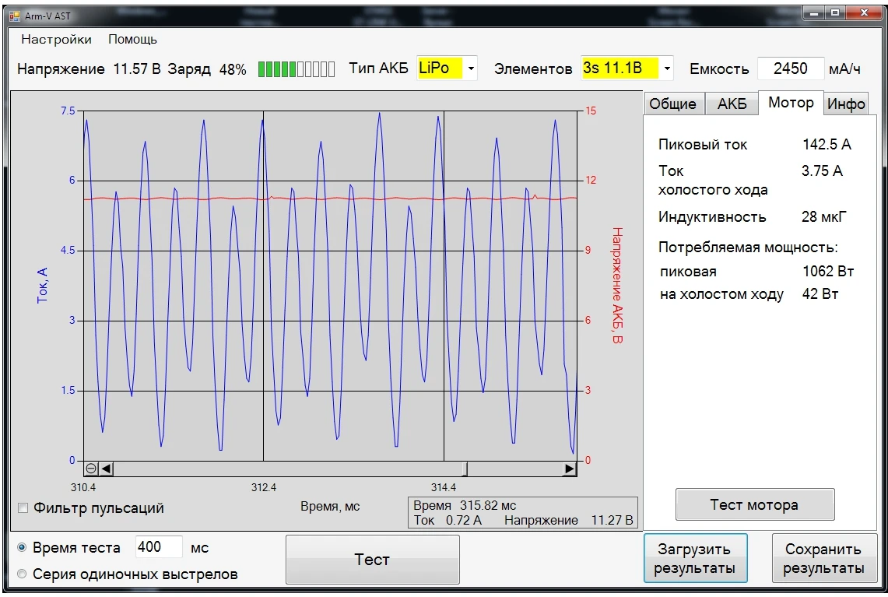Screen dimensions: 888x597
Task: Click the zoom-out icon on chart scrollbar
Action: coord(91,469)
